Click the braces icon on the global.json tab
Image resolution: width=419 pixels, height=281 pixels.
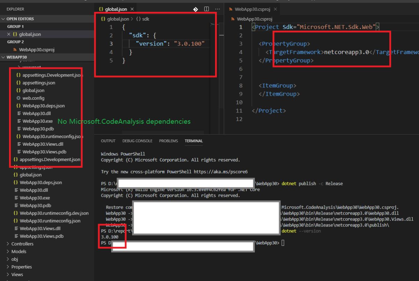click(101, 9)
